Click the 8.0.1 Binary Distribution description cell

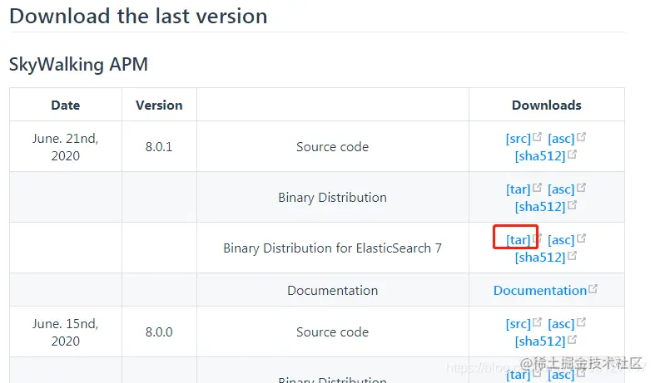[333, 198]
